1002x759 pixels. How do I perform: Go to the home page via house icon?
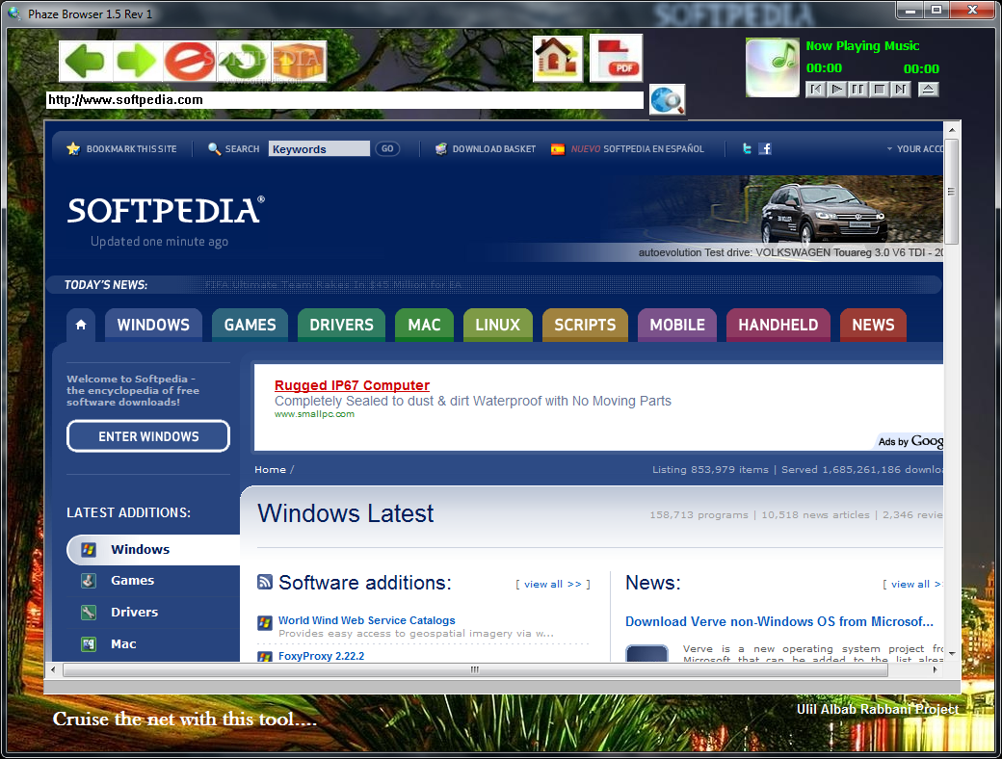pos(558,59)
